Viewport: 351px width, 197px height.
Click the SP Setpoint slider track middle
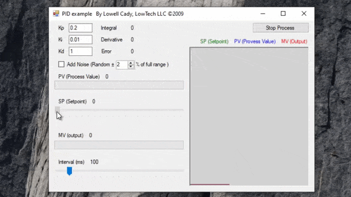(120, 110)
